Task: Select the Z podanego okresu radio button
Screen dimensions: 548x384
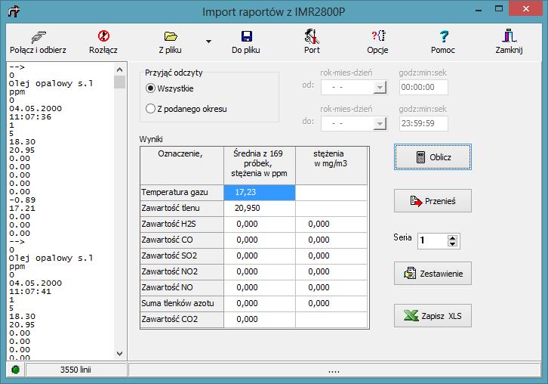Action: [150, 109]
